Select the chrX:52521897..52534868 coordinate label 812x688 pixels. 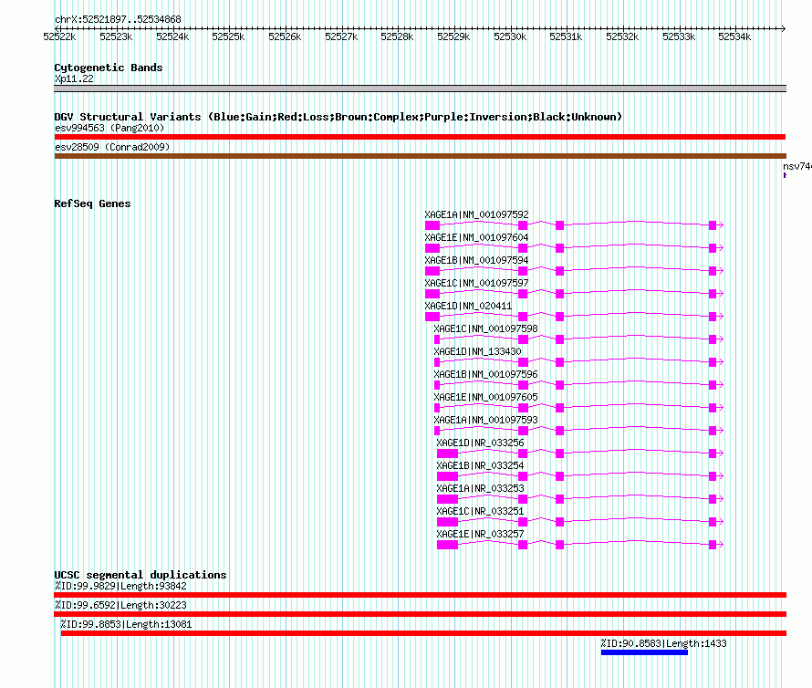[x=118, y=20]
